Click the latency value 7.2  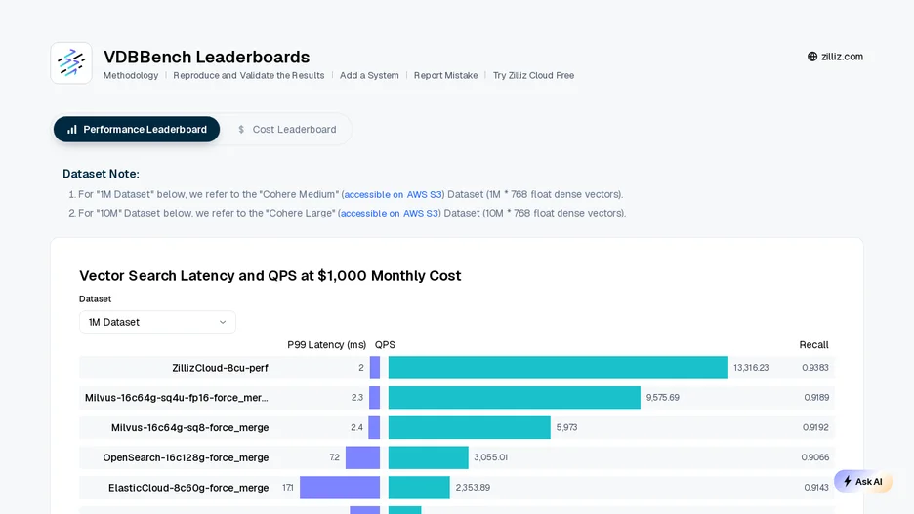pyautogui.click(x=335, y=457)
